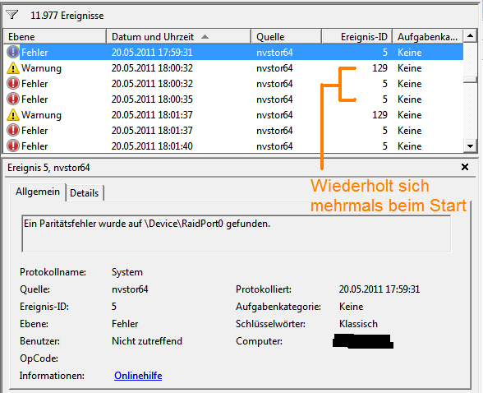The image size is (483, 393).
Task: Click the Paritätsfehler description text box
Action: (x=237, y=234)
